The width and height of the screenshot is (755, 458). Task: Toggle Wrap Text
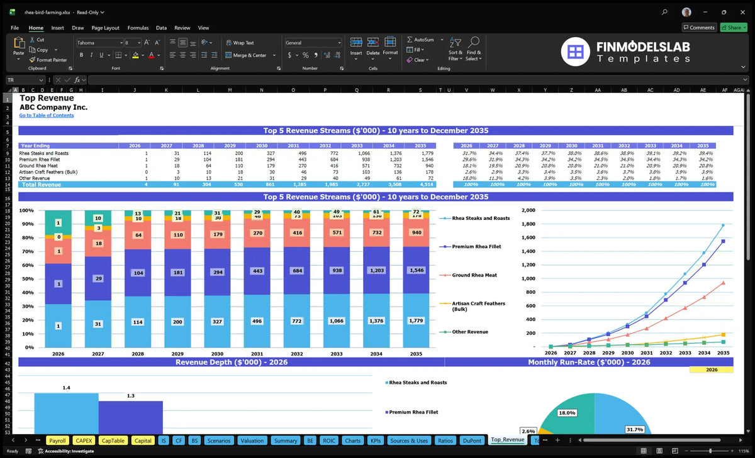240,43
